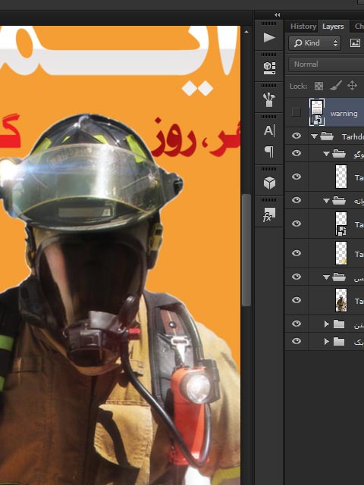Image resolution: width=364 pixels, height=485 pixels.
Task: Click folder icon of group above firefighter layer
Action: coord(339,277)
